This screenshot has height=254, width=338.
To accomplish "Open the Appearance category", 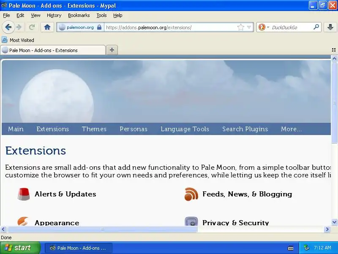I will pos(57,223).
